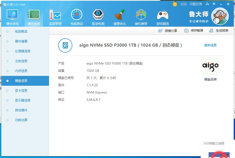
Task: Expand the title bar main menu arrow
Action: pos(214,4)
